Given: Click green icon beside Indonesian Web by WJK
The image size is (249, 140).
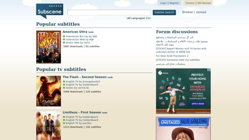Looking at the screenshot, I should tap(64, 40).
